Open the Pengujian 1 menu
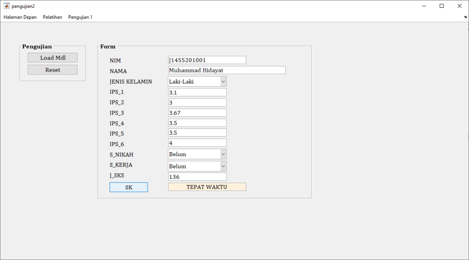 click(x=80, y=17)
